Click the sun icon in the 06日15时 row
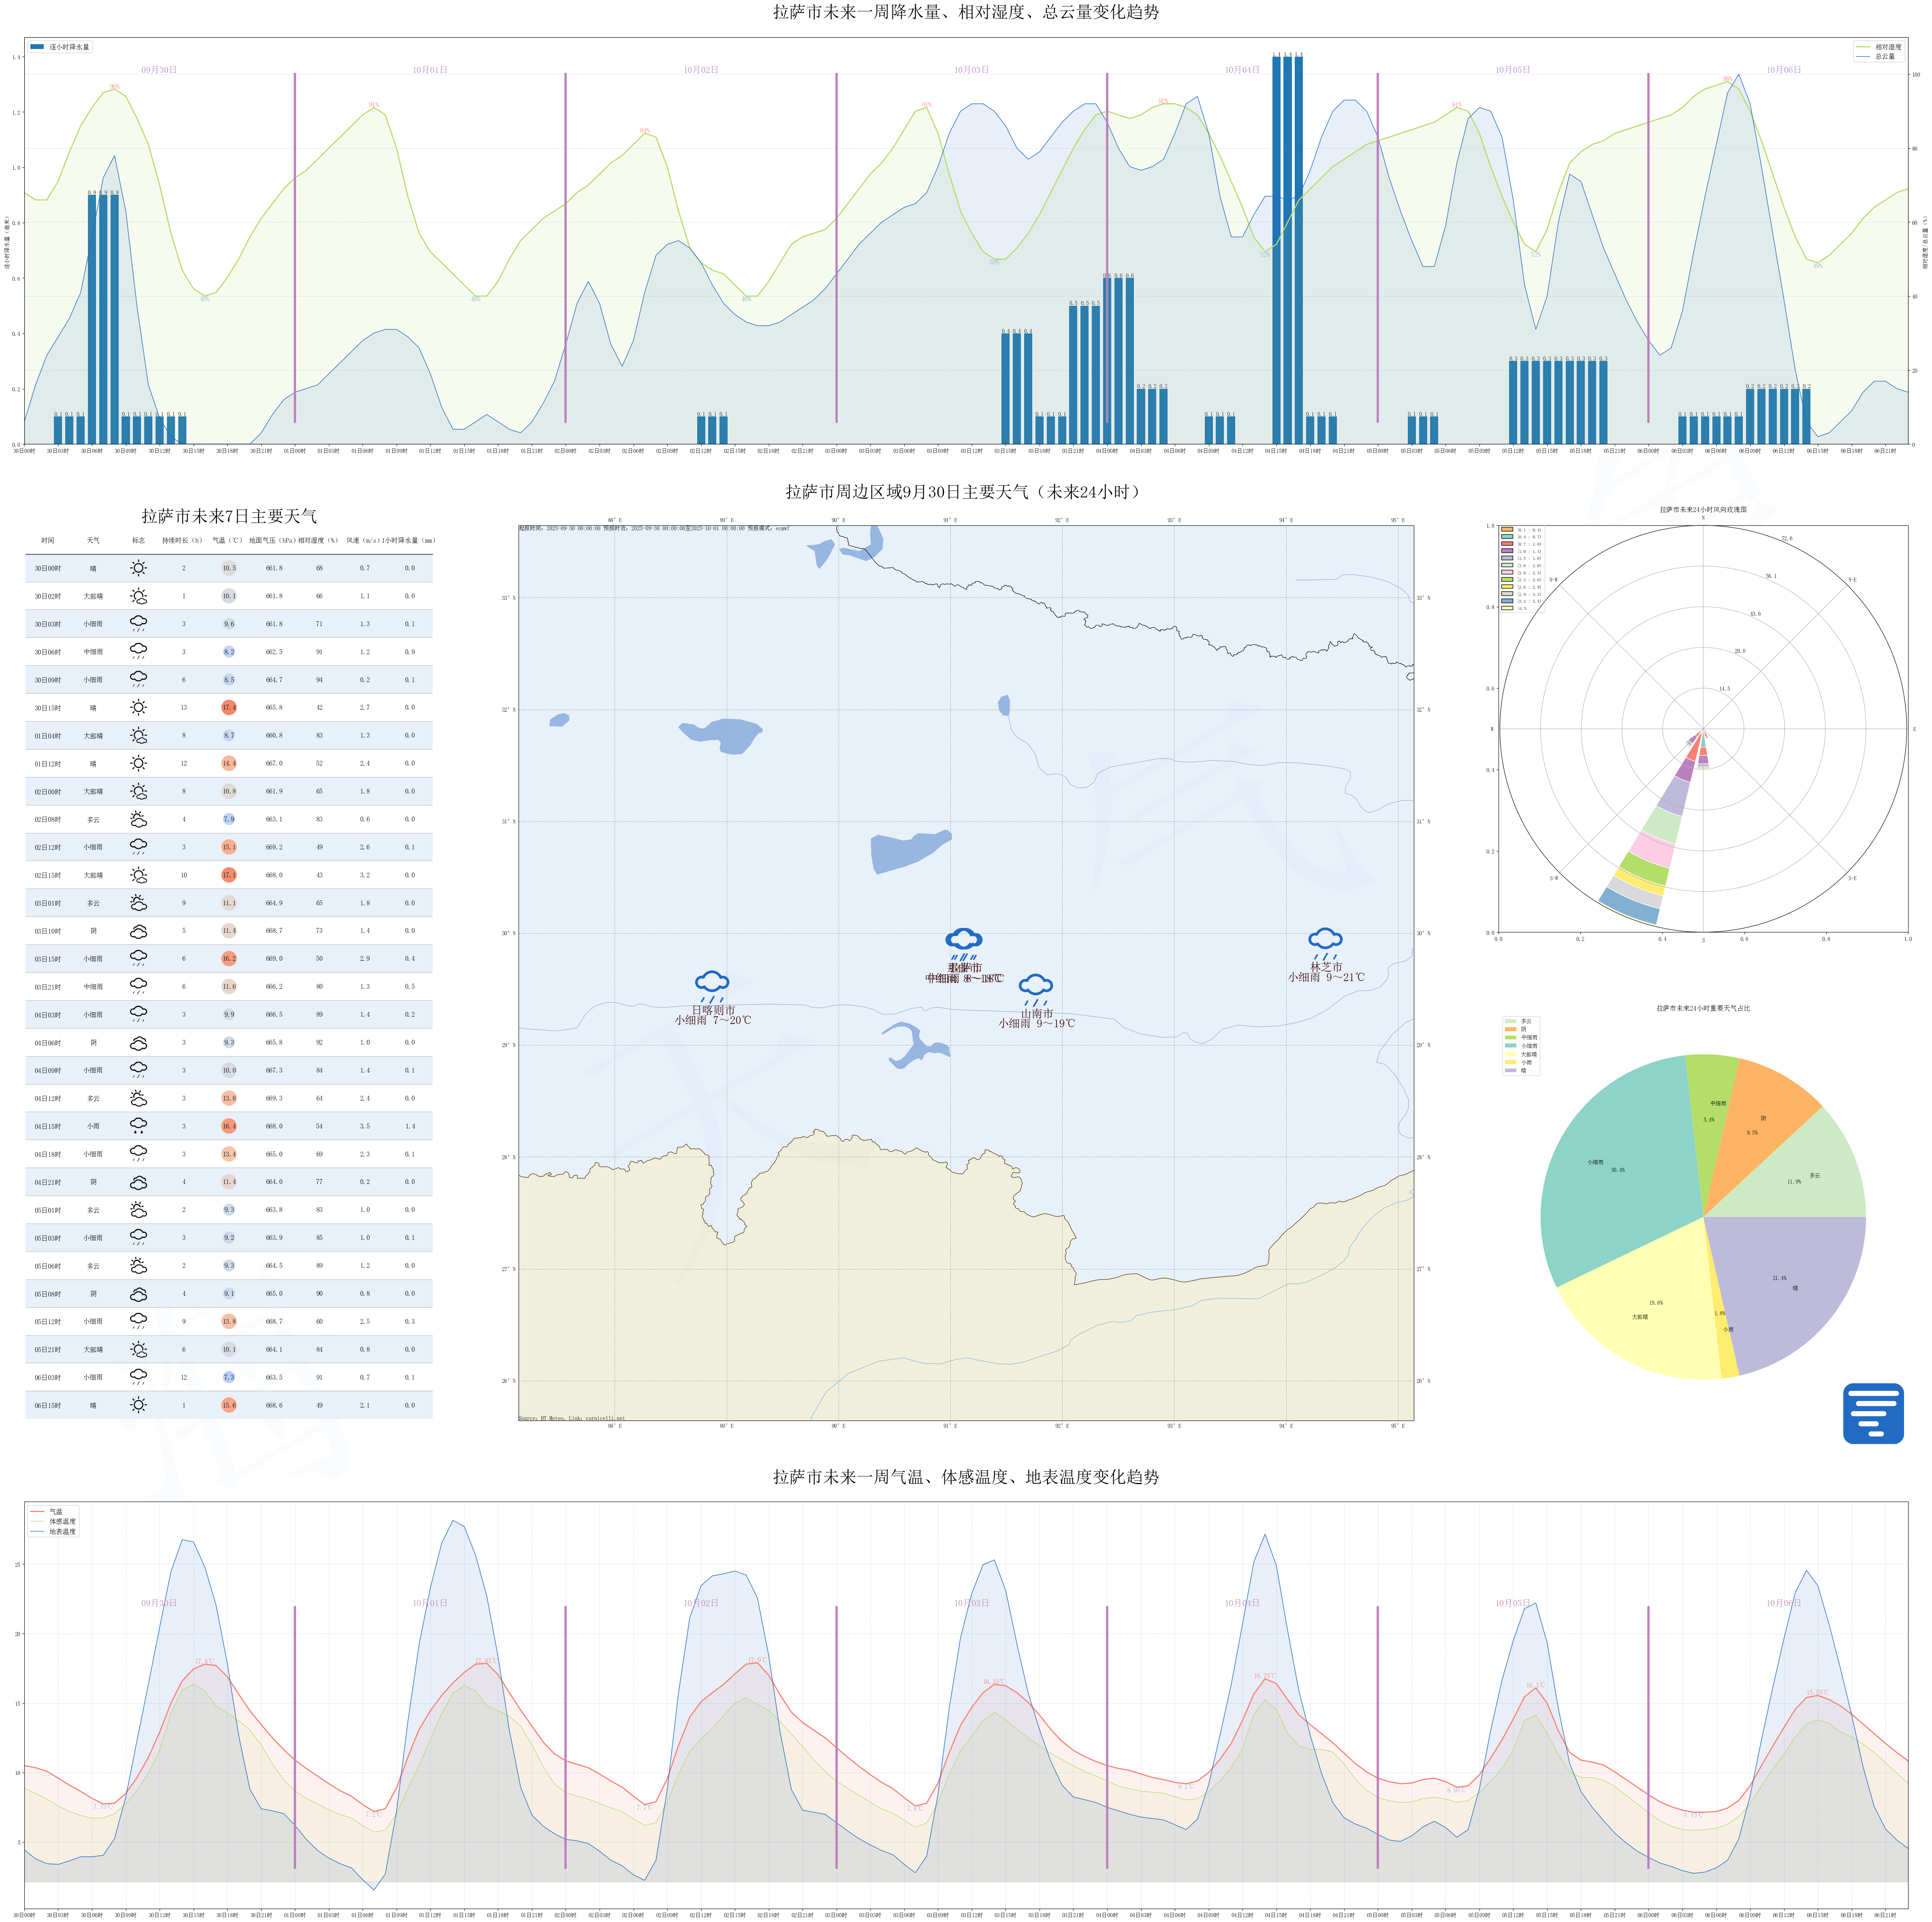 pos(138,1405)
